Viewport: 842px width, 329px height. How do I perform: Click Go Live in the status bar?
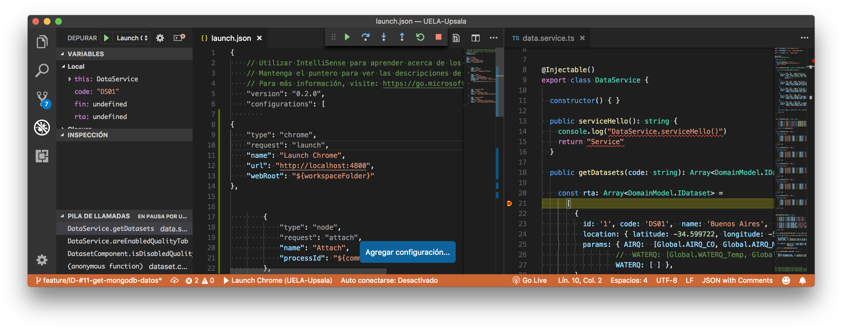[530, 280]
